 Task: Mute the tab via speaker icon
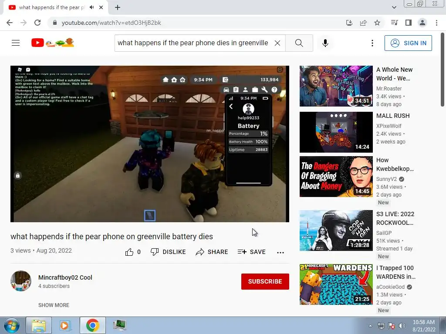(91, 7)
